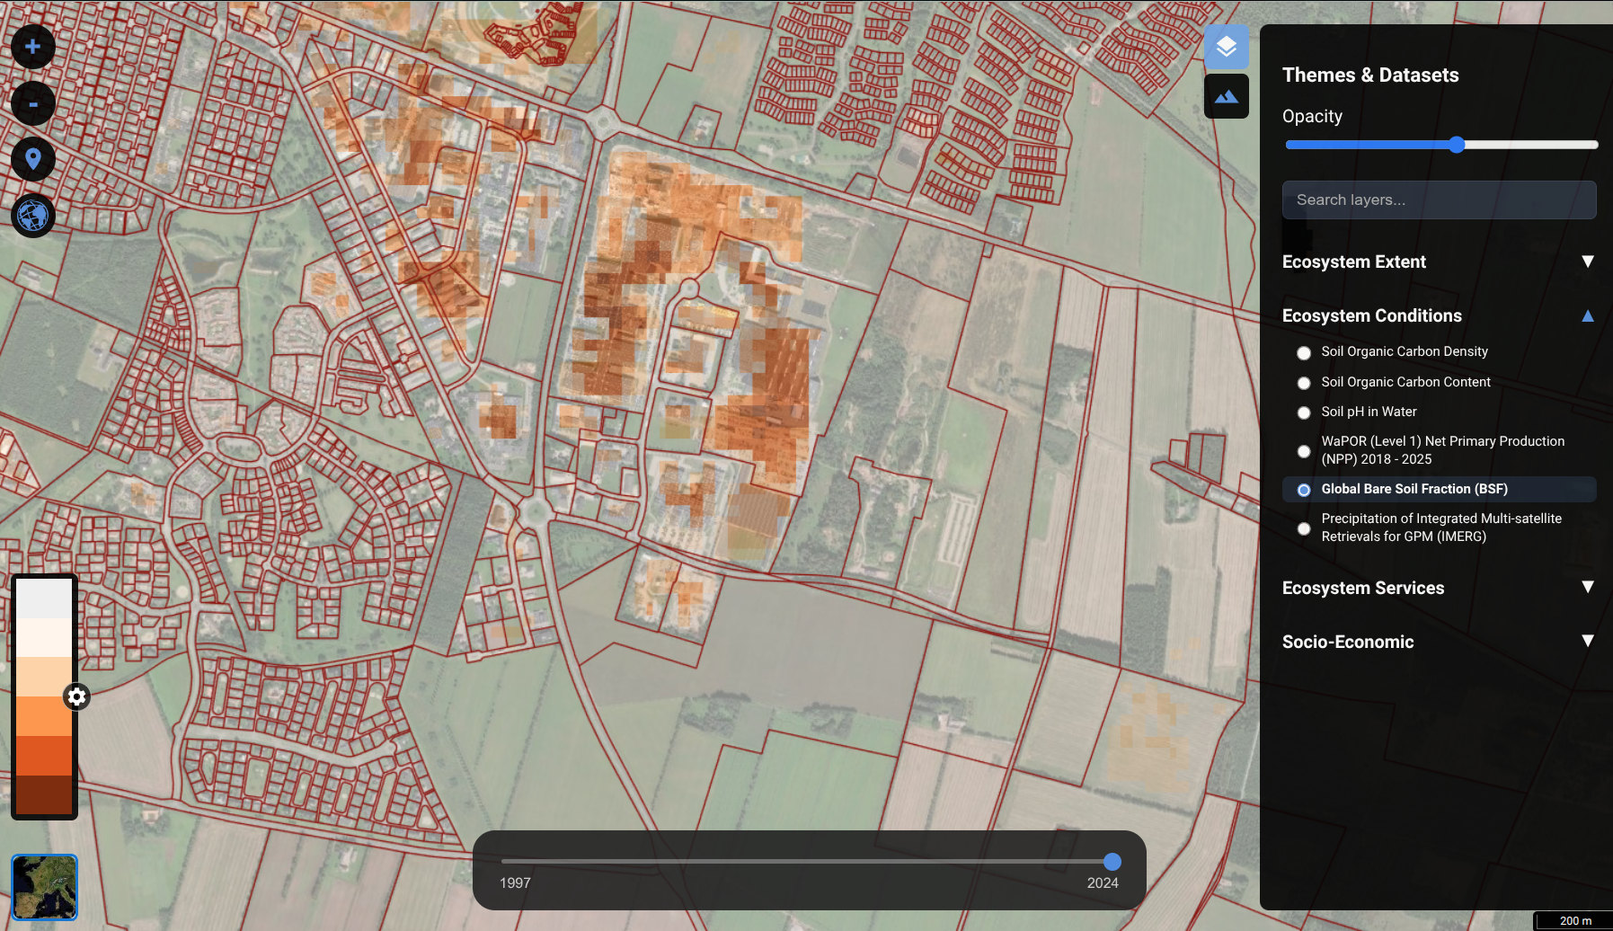Click the zoom out button on the map
This screenshot has width=1613, height=931.
[x=32, y=104]
